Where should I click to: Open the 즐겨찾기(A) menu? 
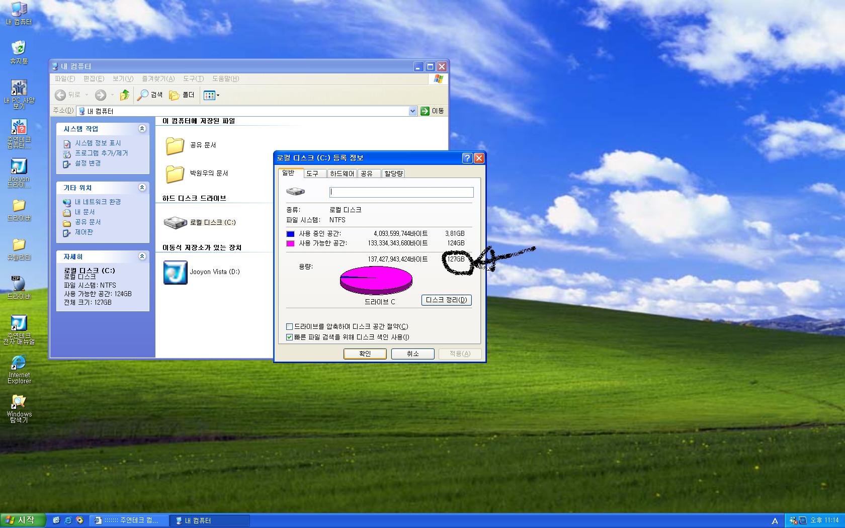coord(158,78)
